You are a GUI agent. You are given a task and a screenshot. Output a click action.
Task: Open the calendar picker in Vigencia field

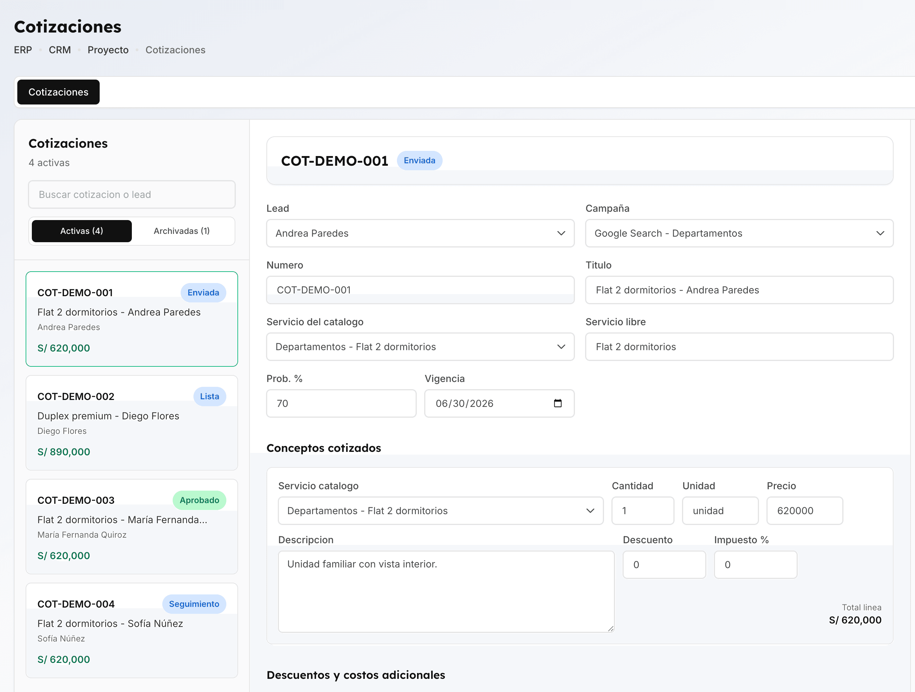(x=558, y=403)
